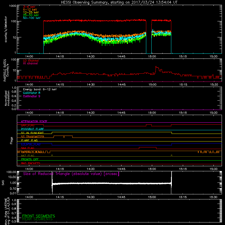Click the 'Size of Reduced Triangle' magenta label
Viewport: 225px width, 225px height.
pos(71,174)
